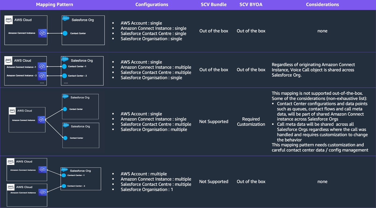The height and width of the screenshot is (208, 376).
Task: Click the lower AWS logo in the multiple AWS accounts pattern
Action: (11, 187)
